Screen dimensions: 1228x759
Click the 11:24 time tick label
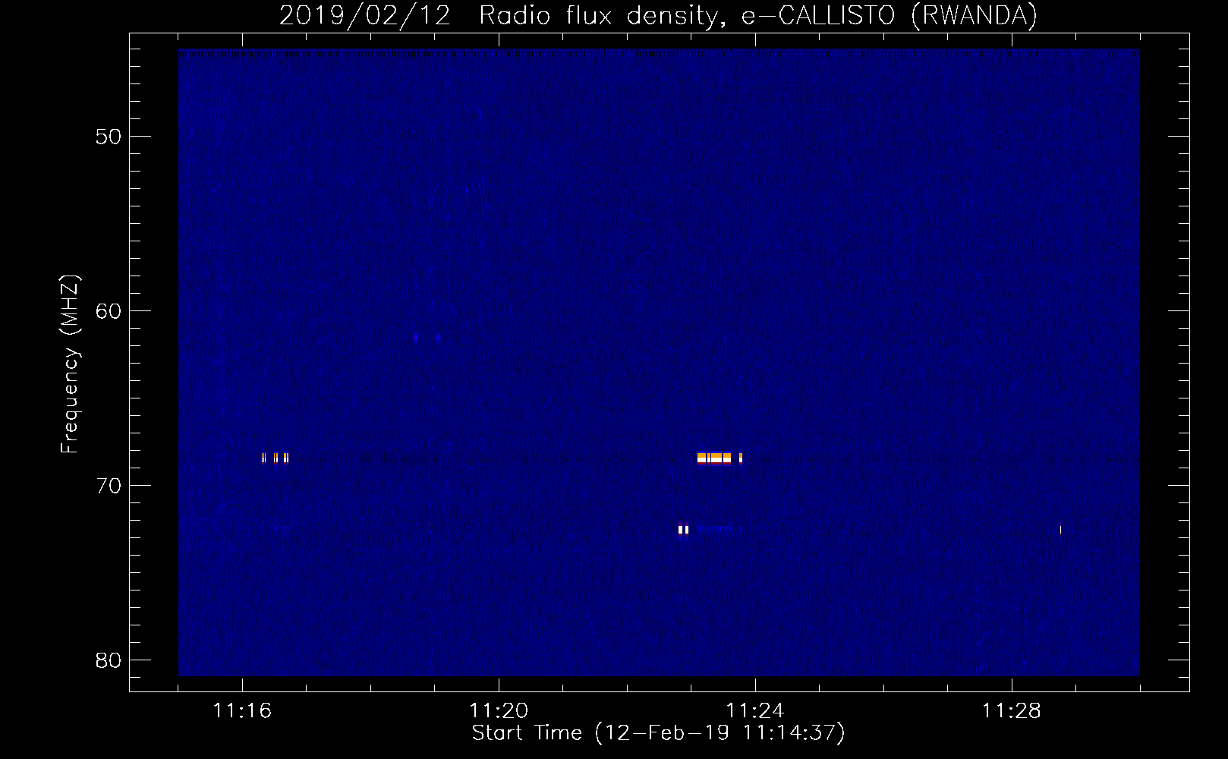point(755,710)
